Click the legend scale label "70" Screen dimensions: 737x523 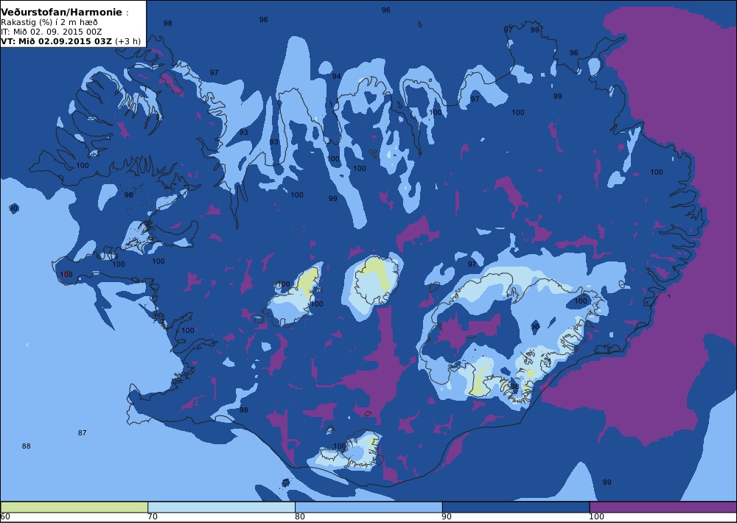[x=153, y=517]
